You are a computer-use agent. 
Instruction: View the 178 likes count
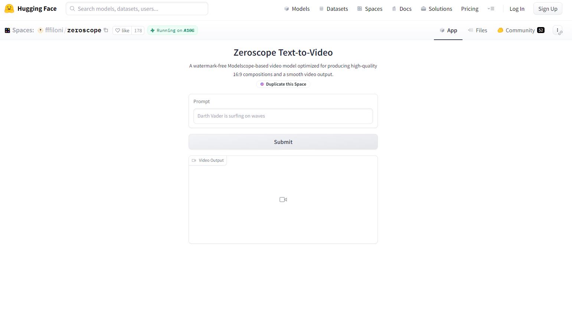tap(138, 30)
